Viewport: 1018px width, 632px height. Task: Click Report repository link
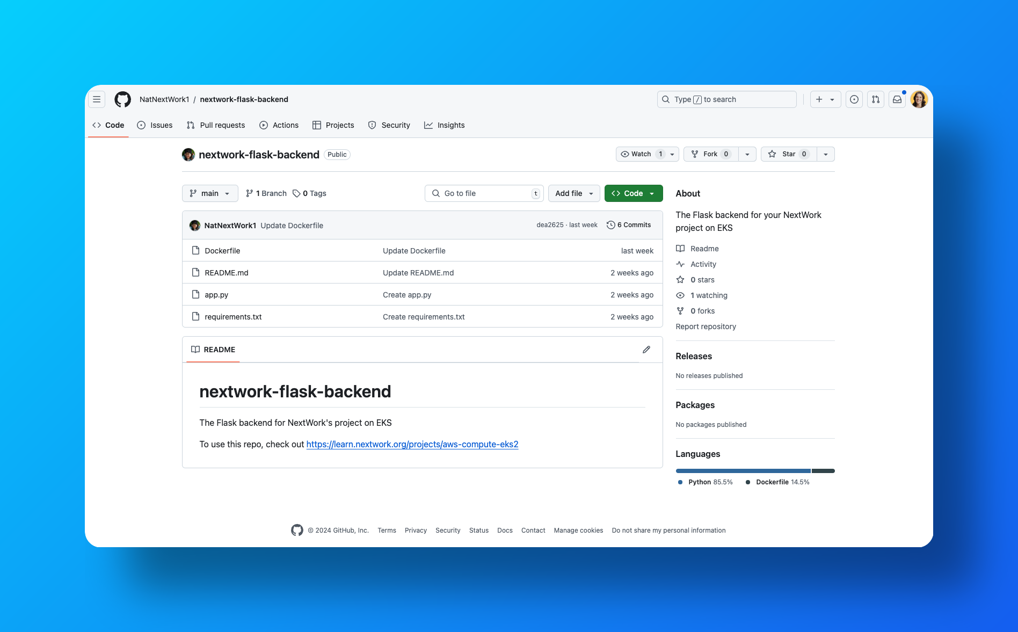706,326
